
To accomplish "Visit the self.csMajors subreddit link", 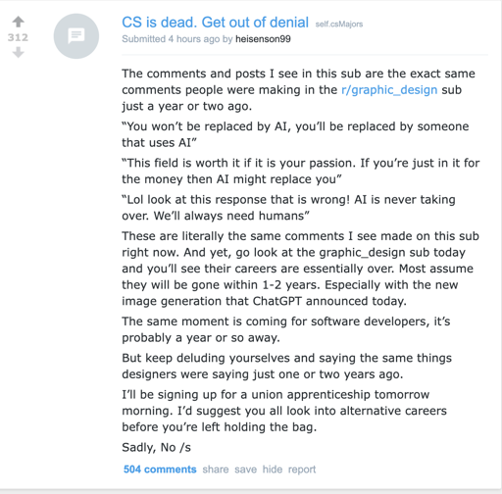I will 339,25.
